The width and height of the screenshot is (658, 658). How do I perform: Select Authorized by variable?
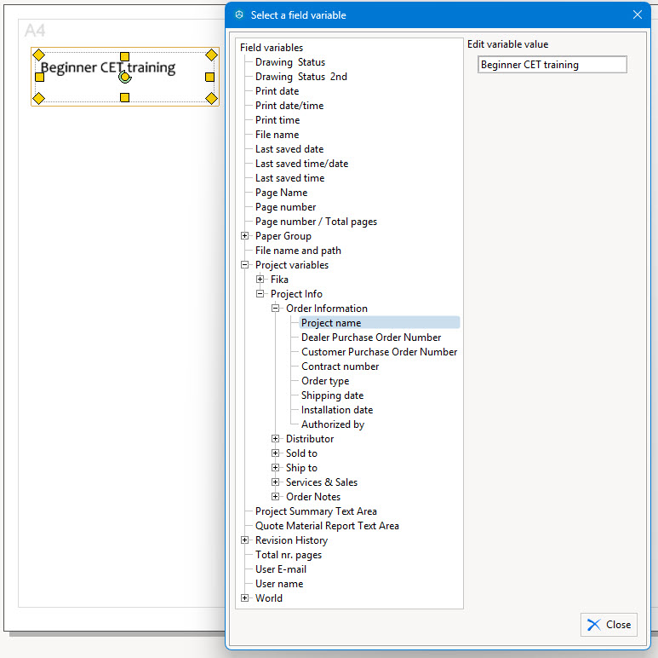point(333,424)
